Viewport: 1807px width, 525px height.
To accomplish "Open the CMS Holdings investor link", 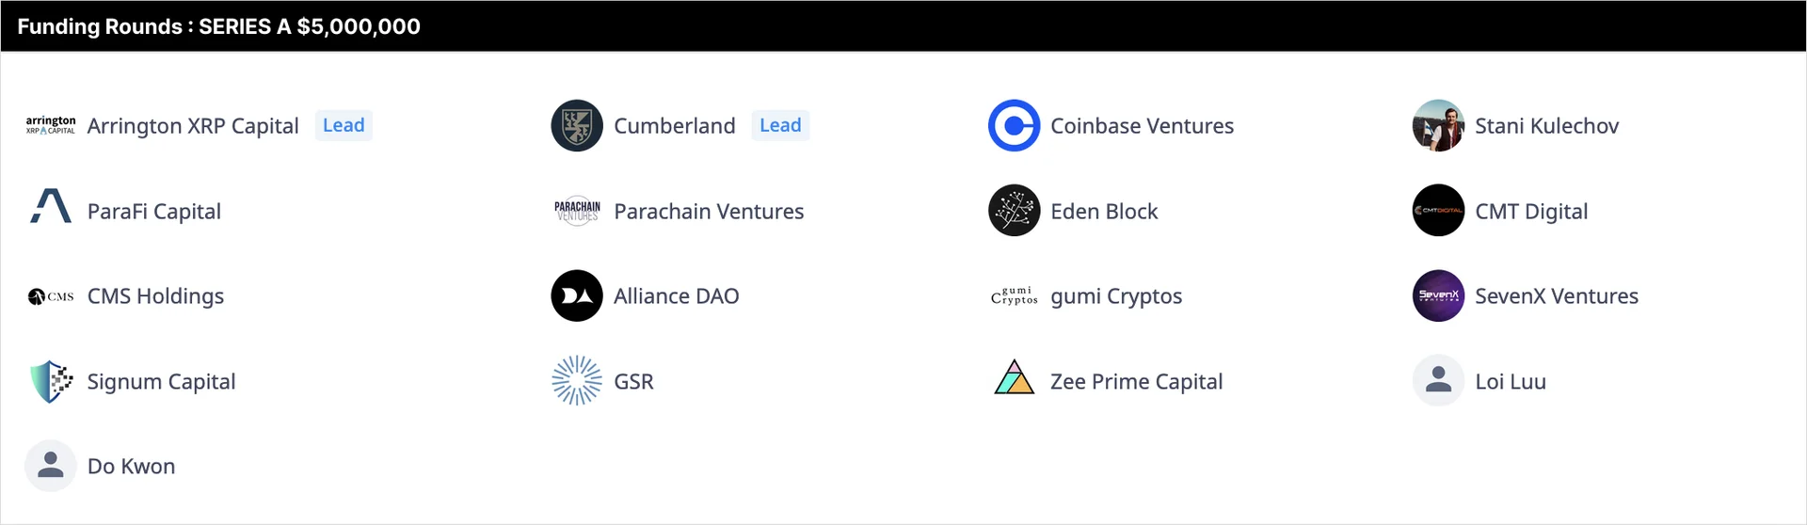I will coord(155,296).
